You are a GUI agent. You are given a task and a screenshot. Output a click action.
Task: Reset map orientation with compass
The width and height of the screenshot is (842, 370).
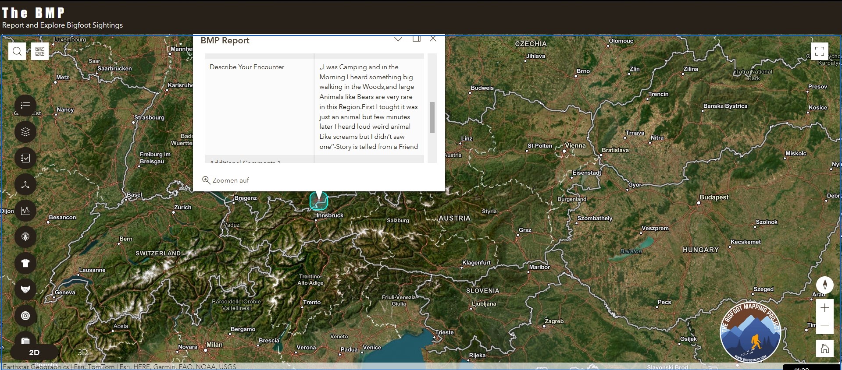point(824,285)
